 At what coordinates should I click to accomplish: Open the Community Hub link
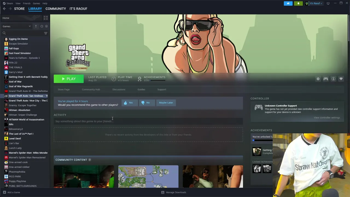click(x=91, y=89)
